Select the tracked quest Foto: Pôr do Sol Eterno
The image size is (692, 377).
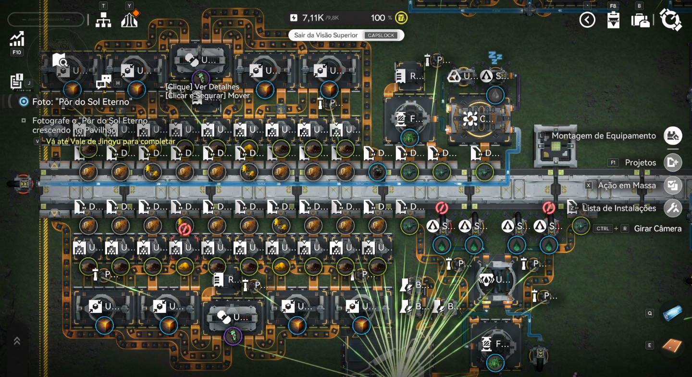pyautogui.click(x=82, y=102)
